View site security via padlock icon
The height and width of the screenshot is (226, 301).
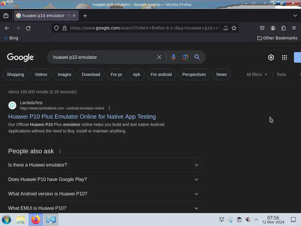tap(65, 28)
